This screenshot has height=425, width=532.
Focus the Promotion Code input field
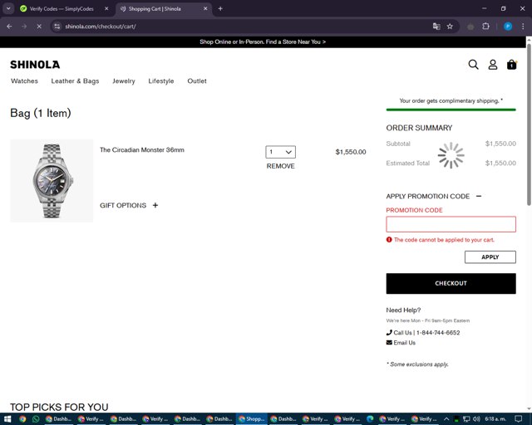pyautogui.click(x=451, y=224)
